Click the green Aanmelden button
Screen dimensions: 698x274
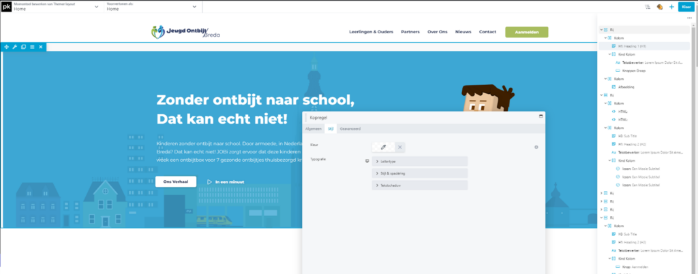[x=526, y=32]
